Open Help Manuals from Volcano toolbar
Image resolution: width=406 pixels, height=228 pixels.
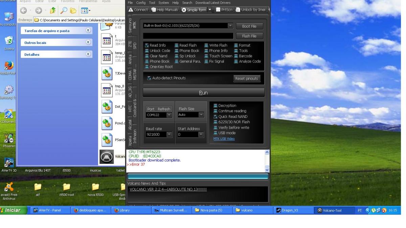click(x=164, y=10)
